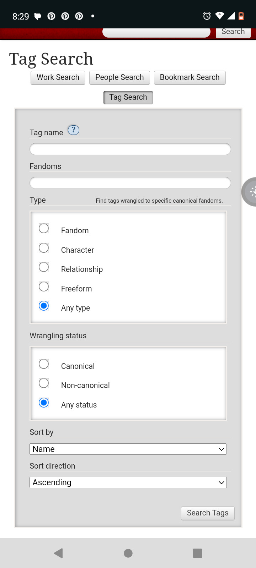Tap the first Pinterest notification icon
Image resolution: width=256 pixels, height=568 pixels.
point(51,16)
